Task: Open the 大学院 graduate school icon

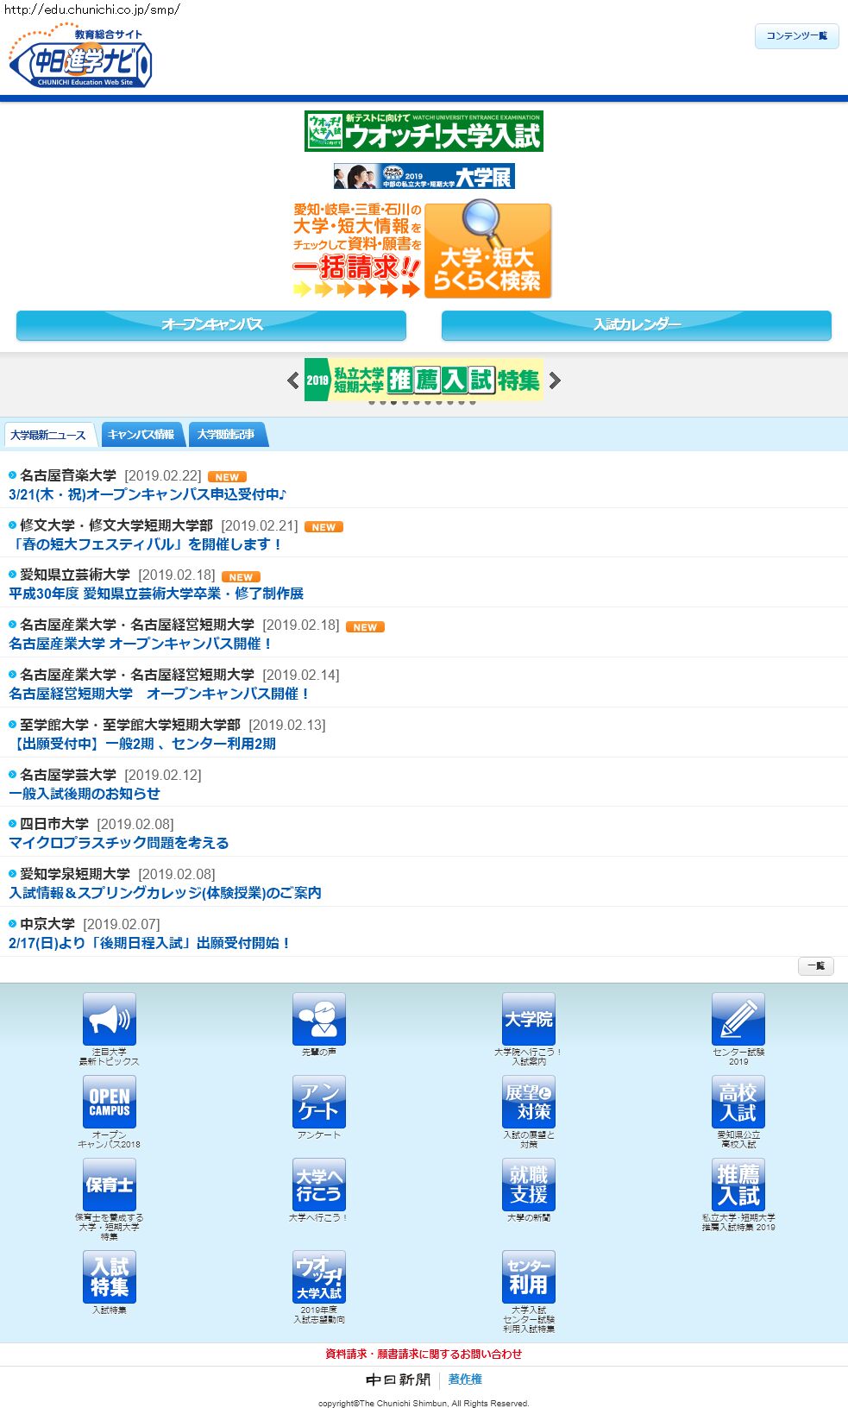Action: (x=529, y=1019)
